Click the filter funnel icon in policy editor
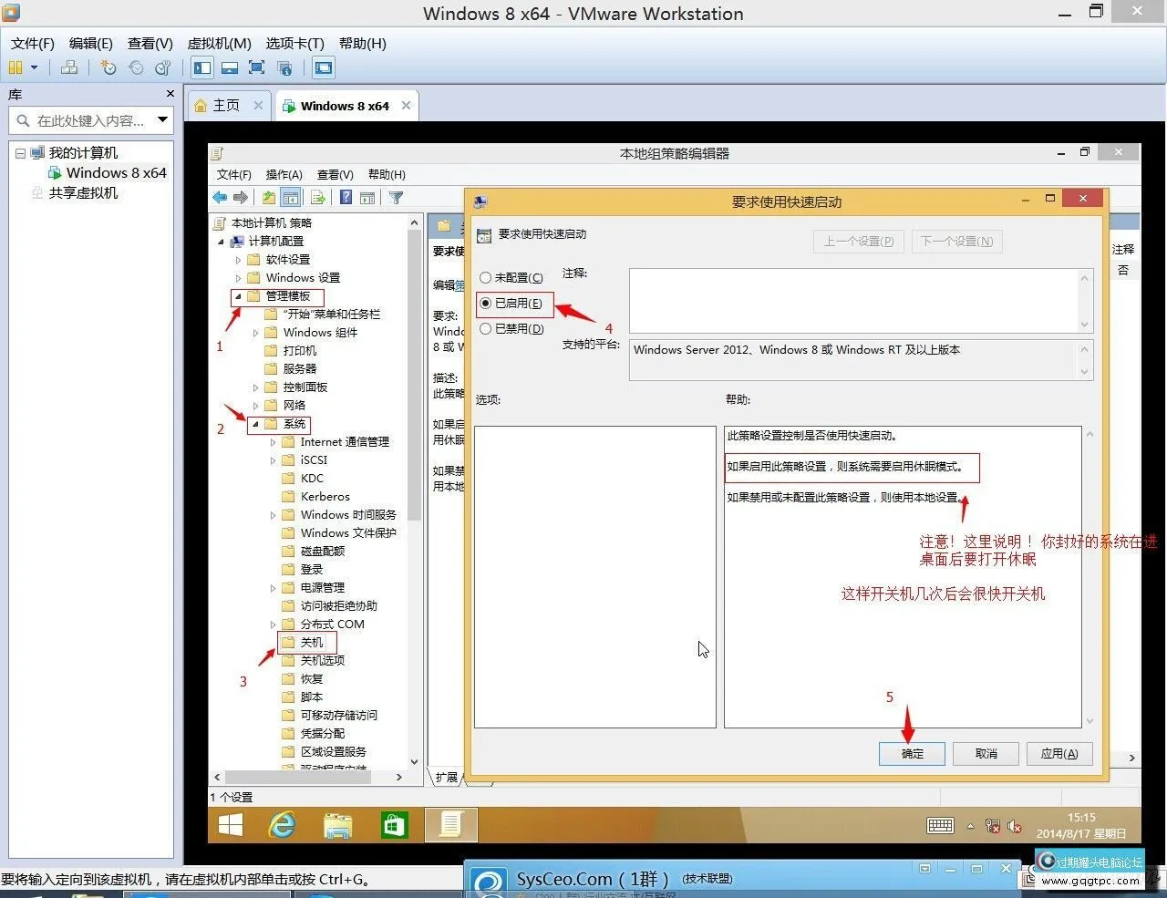The height and width of the screenshot is (898, 1167). (x=396, y=198)
